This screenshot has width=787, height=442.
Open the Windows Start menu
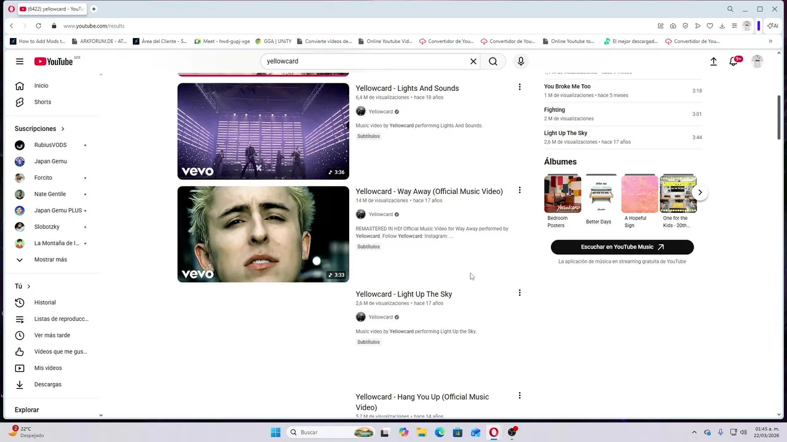click(275, 432)
